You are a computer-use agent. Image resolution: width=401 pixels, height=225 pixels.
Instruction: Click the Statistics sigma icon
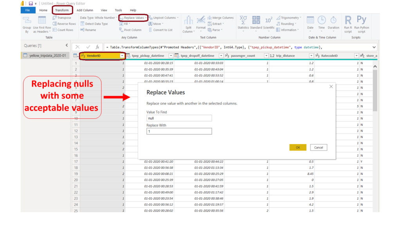pyautogui.click(x=243, y=20)
